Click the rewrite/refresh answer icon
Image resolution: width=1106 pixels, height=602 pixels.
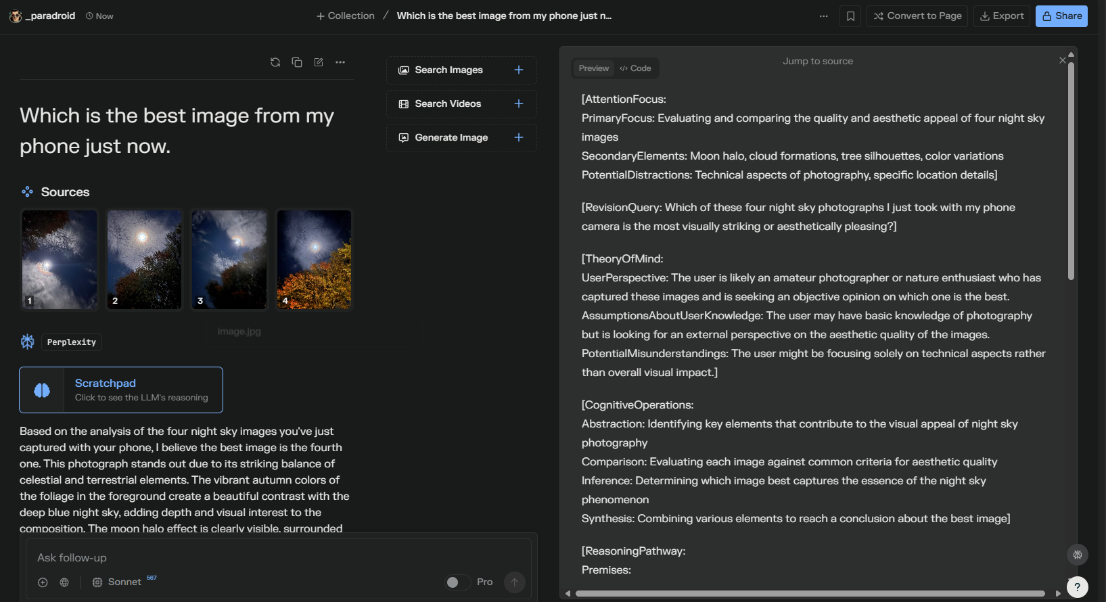tap(275, 62)
